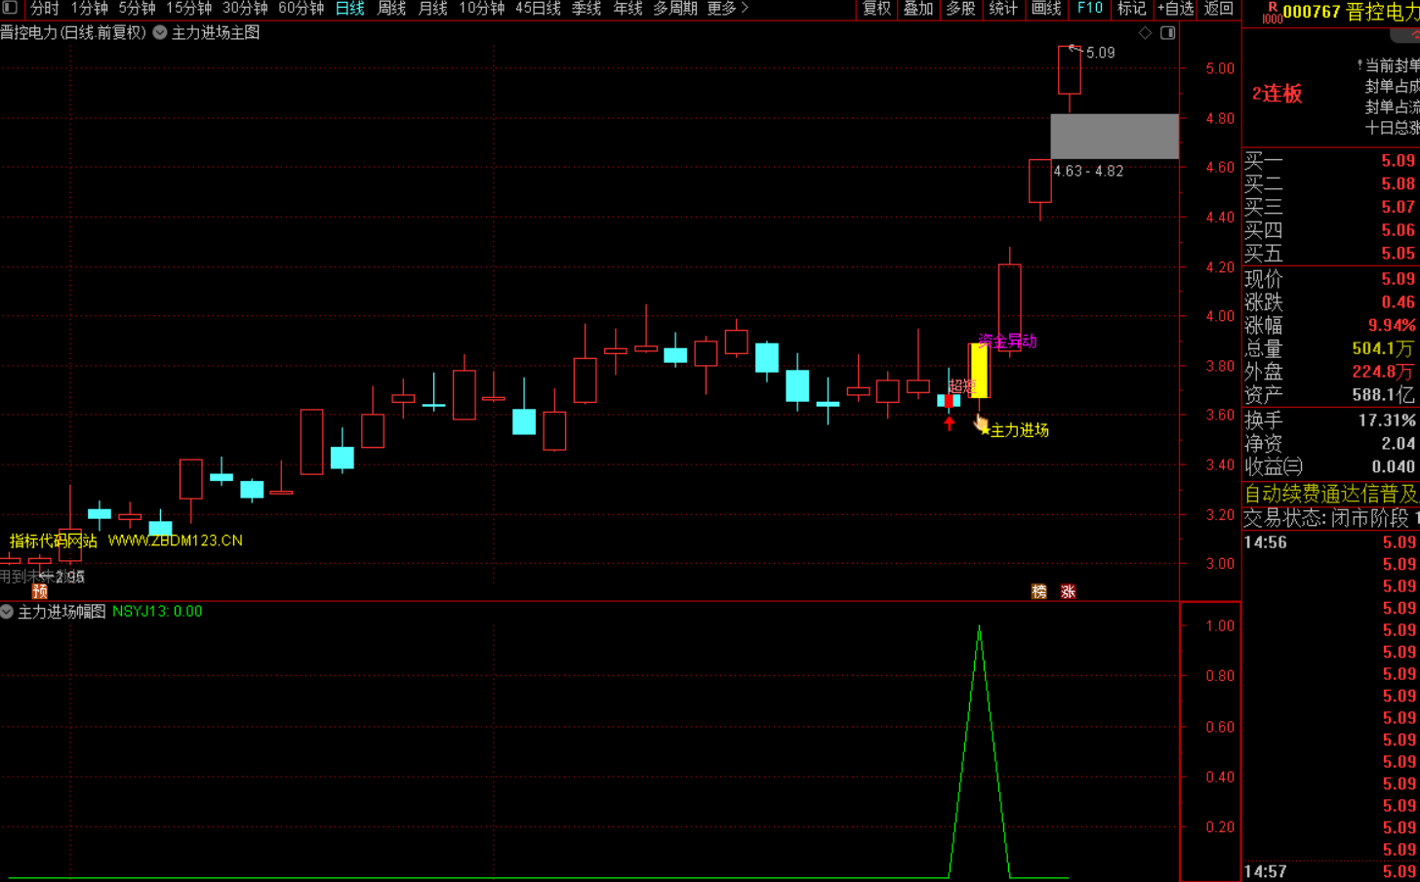Click the red up-arrow signal under the candle
1420x882 pixels.
950,422
